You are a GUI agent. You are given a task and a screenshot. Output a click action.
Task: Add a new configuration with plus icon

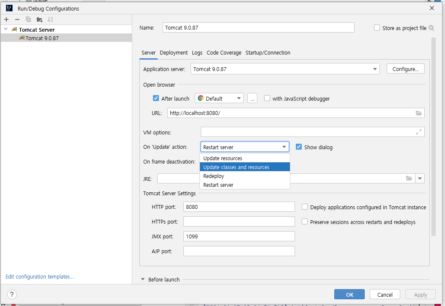pos(6,19)
